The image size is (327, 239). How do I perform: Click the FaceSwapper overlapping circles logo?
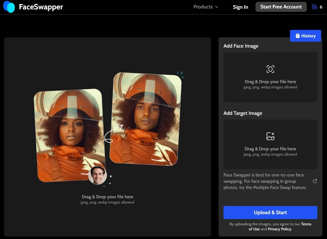point(9,7)
